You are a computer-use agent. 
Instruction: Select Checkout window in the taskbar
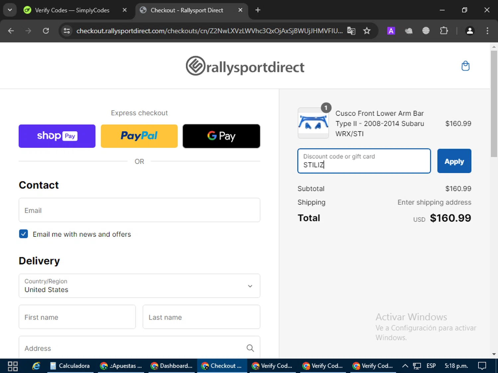(222, 366)
